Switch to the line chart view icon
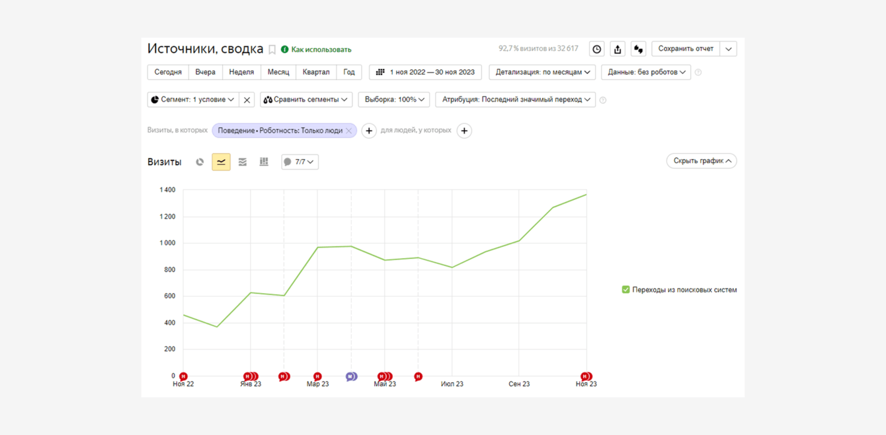The height and width of the screenshot is (435, 886). coord(221,162)
